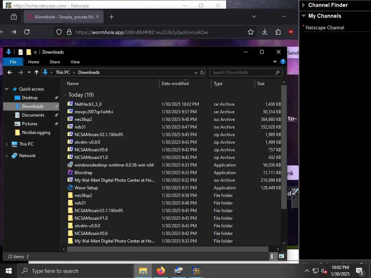The height and width of the screenshot is (278, 371).
Task: Open Netscape ship wheel taskbar icon
Action: coord(196,271)
